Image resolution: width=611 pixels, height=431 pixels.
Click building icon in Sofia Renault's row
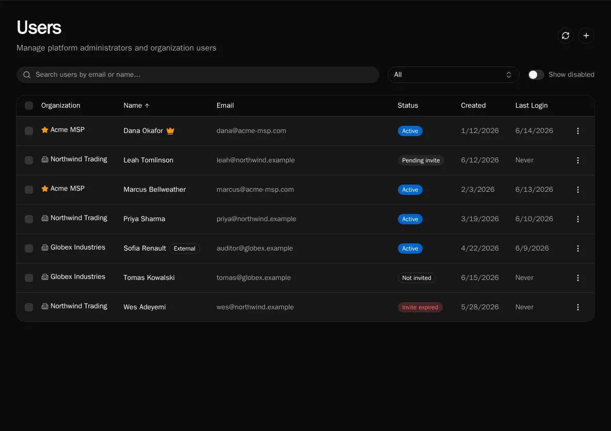(45, 247)
